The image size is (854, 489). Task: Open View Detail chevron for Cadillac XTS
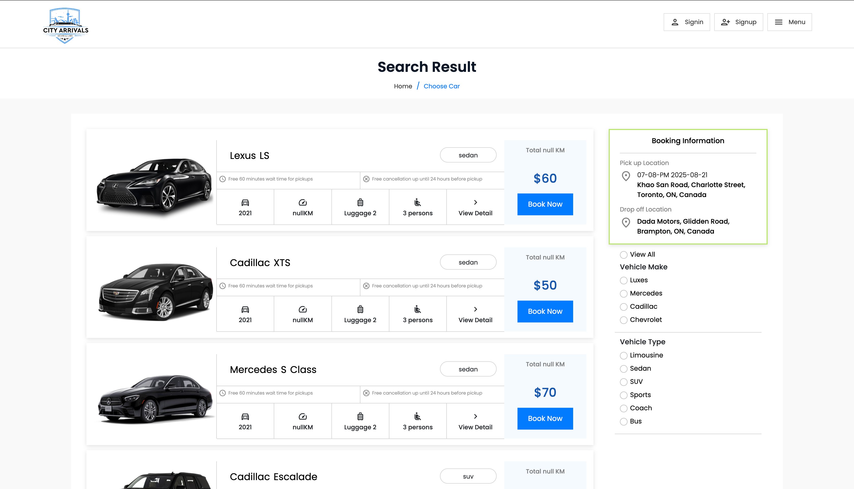click(x=475, y=309)
